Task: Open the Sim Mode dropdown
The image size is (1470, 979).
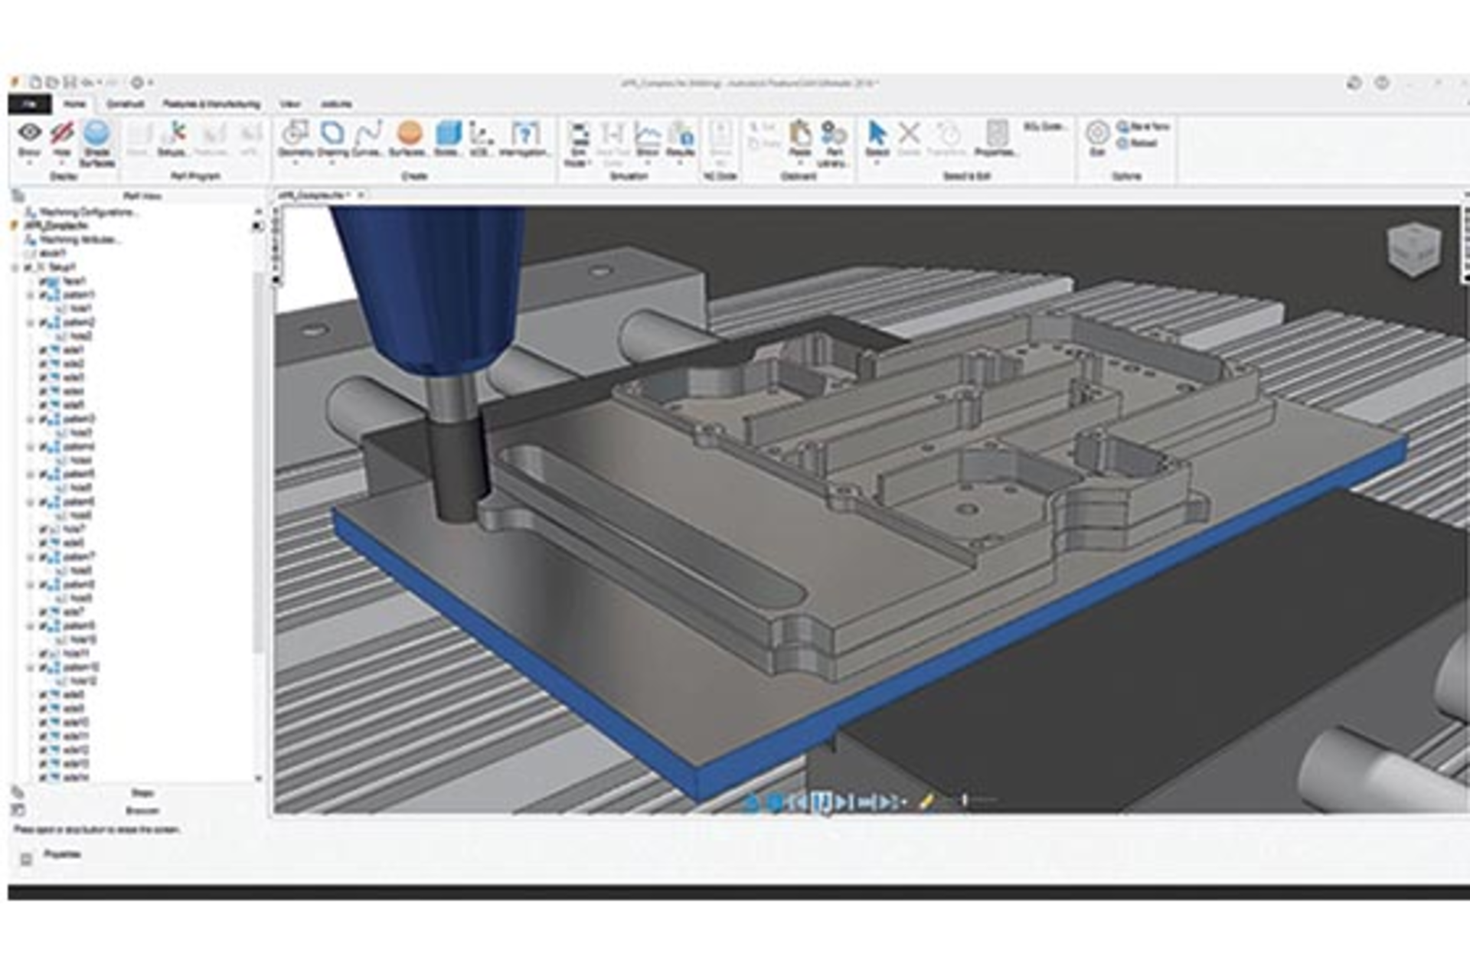Action: (x=579, y=144)
